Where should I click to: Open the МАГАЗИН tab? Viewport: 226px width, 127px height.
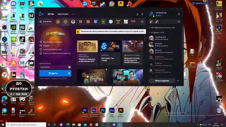pyautogui.click(x=63, y=14)
